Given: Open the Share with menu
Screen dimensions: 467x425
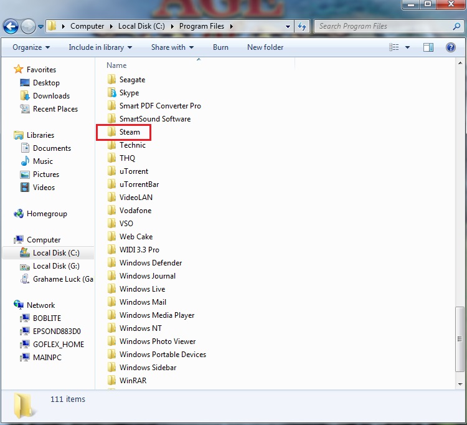Looking at the screenshot, I should (x=172, y=47).
